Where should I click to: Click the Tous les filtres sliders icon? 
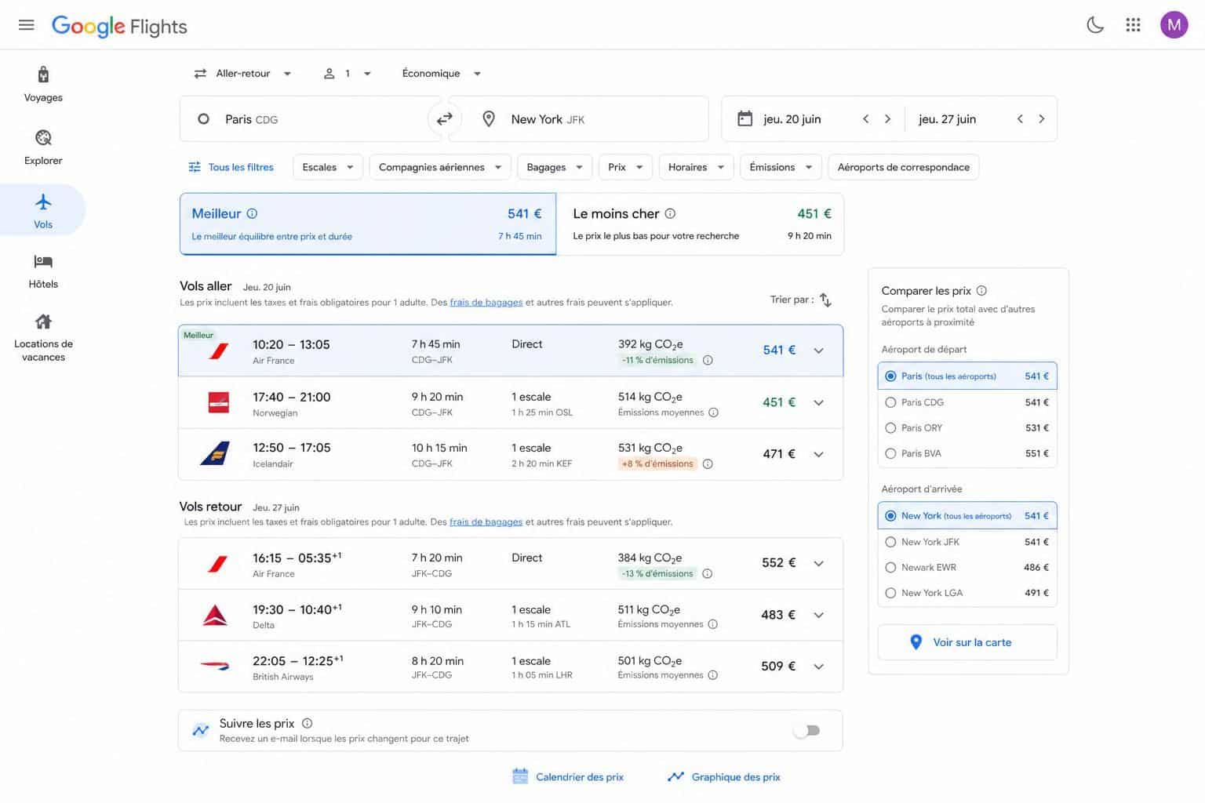coord(195,167)
